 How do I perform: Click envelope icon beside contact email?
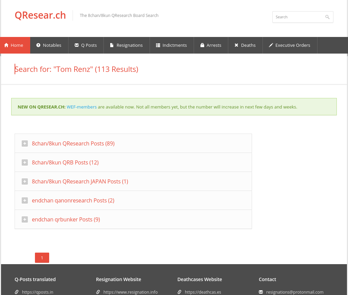(261, 292)
